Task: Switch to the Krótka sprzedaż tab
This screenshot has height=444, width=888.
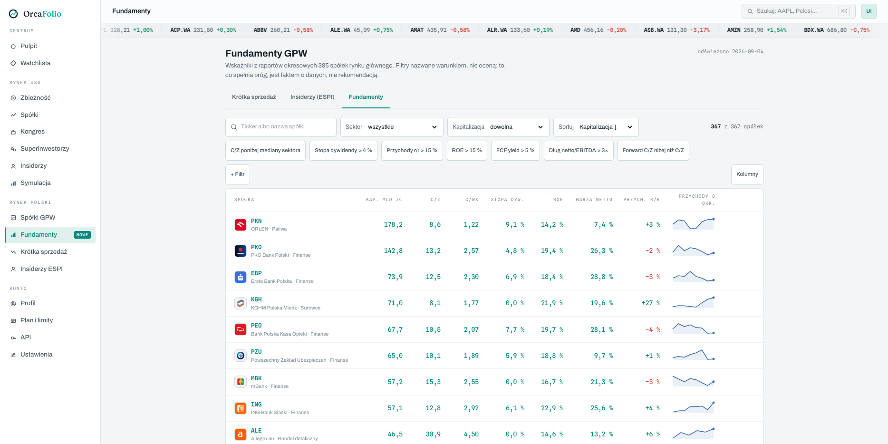Action: tap(254, 97)
